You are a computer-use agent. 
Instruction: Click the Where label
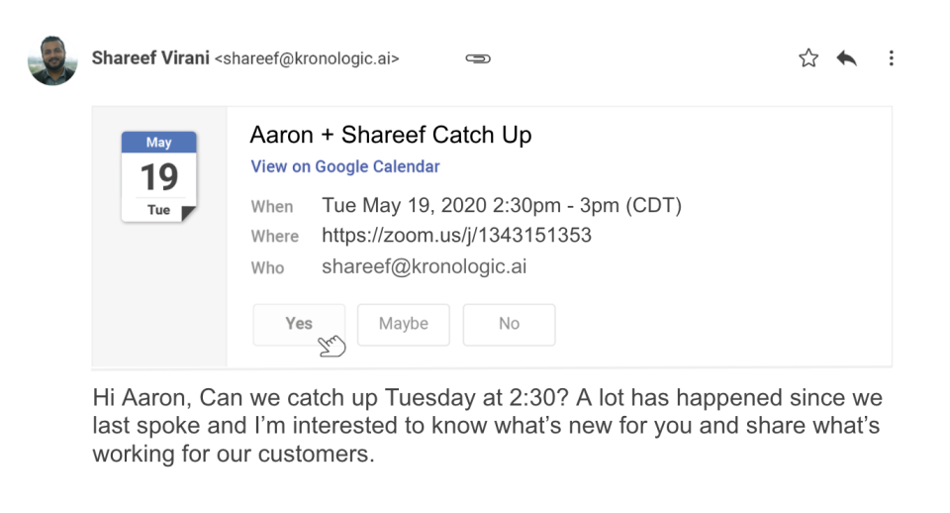(275, 237)
